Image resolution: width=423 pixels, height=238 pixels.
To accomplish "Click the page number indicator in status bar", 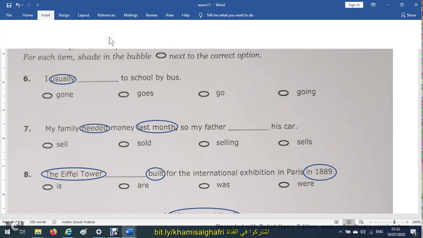I will tap(12, 222).
